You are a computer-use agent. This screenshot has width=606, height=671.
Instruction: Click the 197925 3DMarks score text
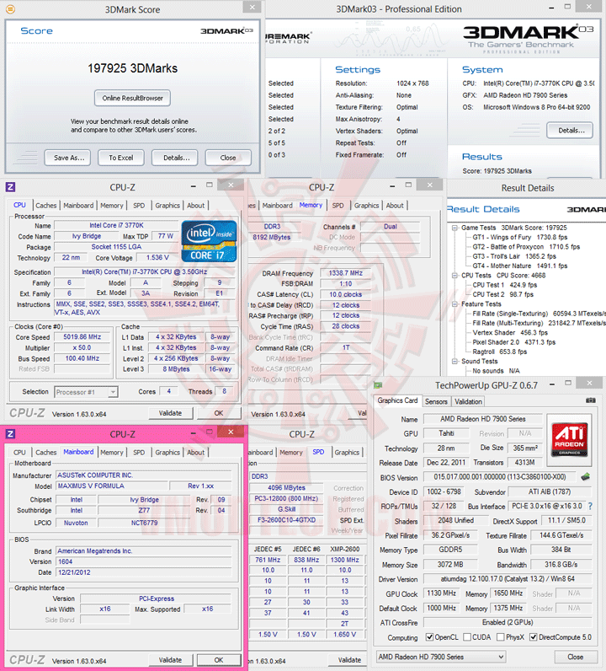pos(132,68)
